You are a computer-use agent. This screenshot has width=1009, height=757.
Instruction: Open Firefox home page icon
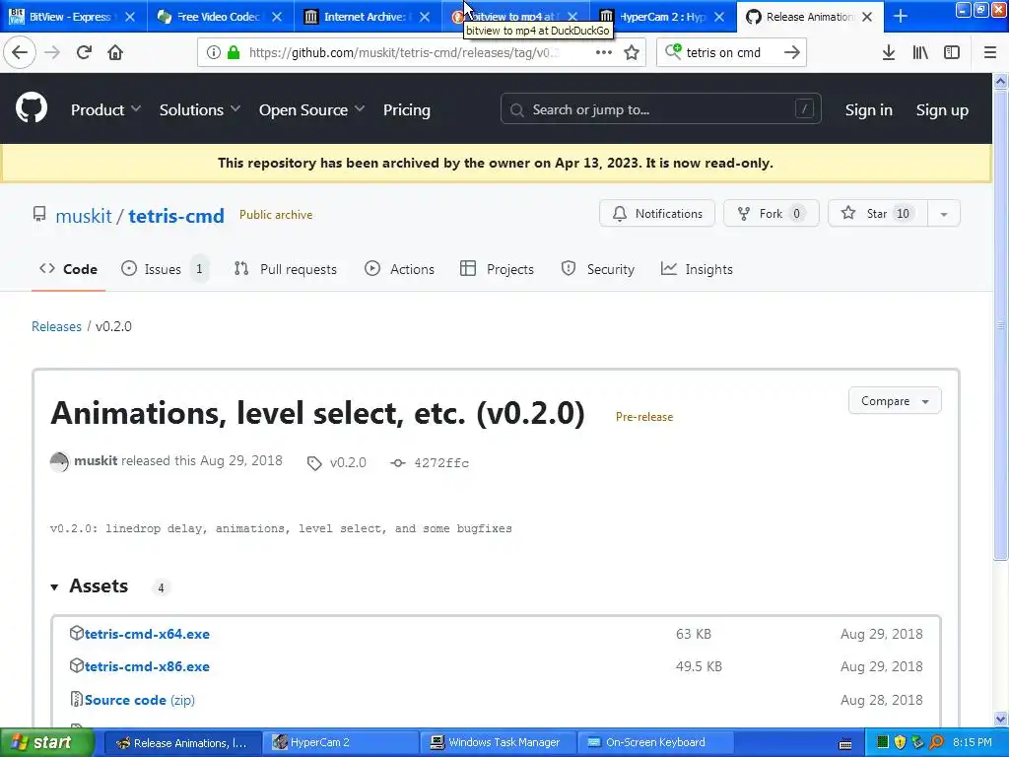click(115, 52)
